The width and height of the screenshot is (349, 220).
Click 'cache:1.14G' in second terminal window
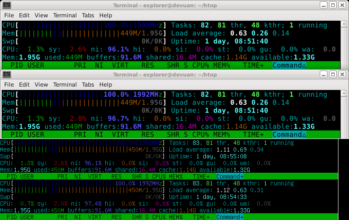coord(224,127)
